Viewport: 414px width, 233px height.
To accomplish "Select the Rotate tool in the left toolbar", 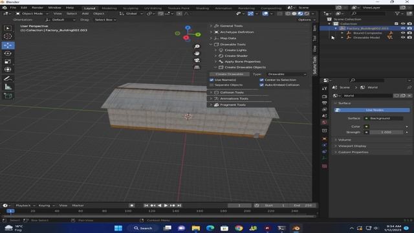I will 8,53.
